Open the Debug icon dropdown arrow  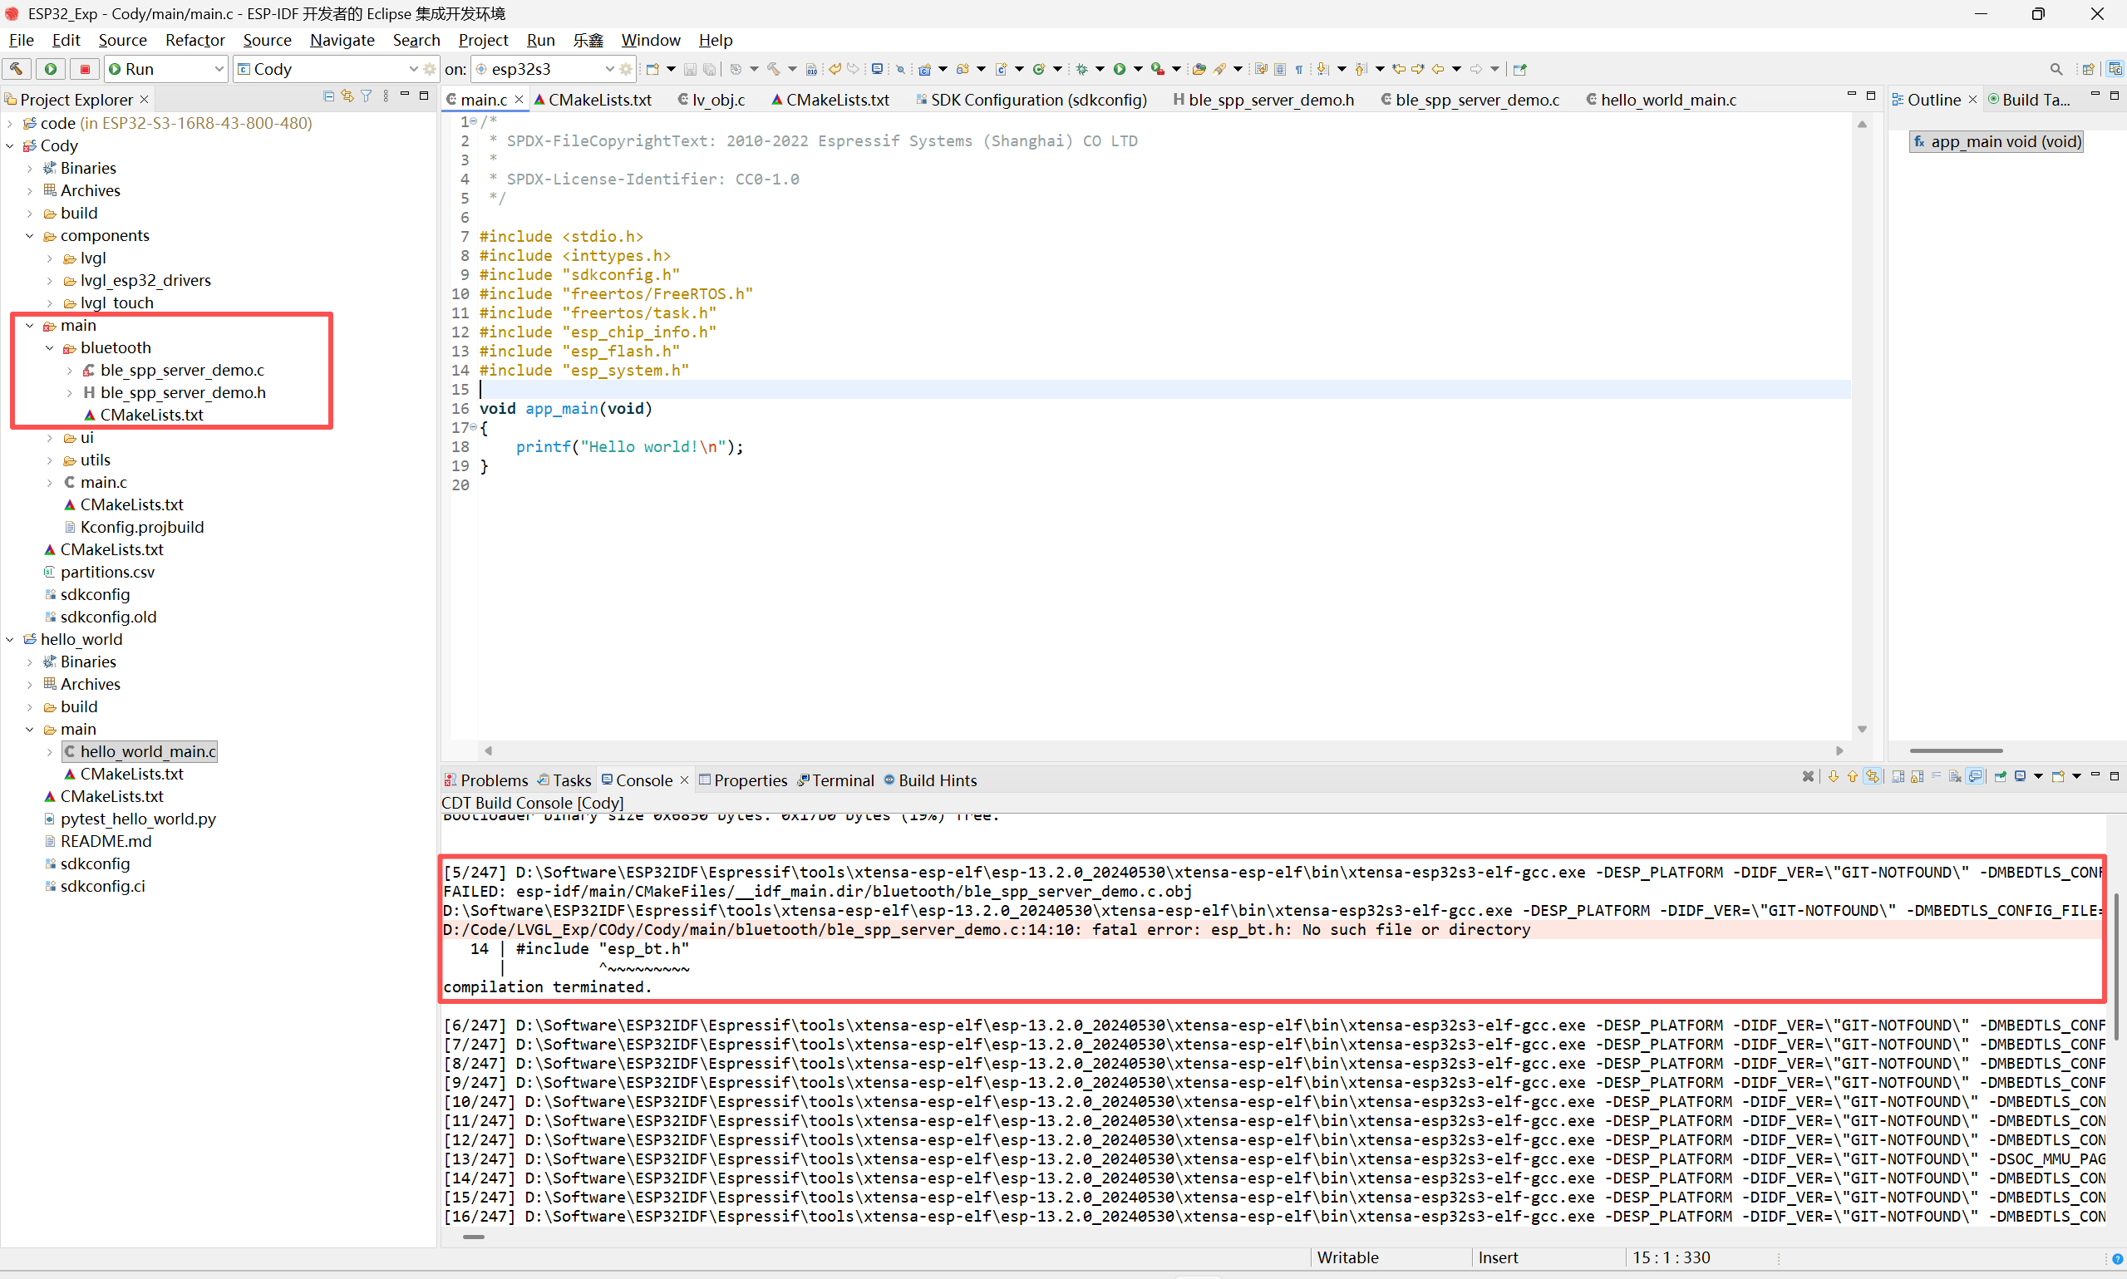[x=1100, y=69]
